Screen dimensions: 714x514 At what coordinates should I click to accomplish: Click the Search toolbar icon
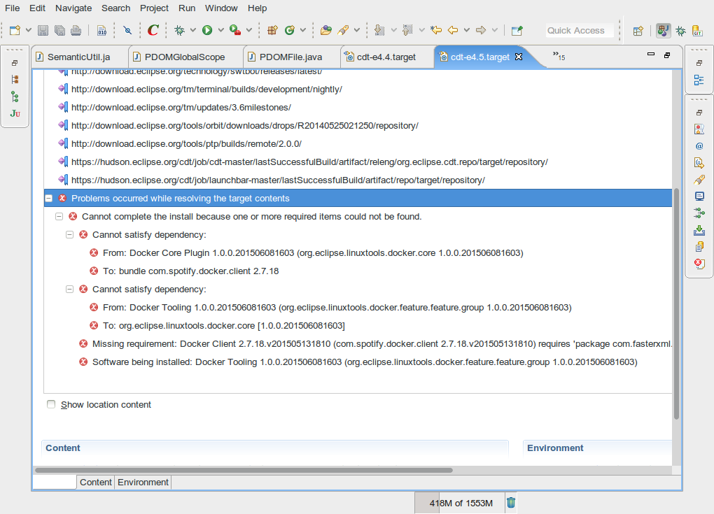pos(343,31)
